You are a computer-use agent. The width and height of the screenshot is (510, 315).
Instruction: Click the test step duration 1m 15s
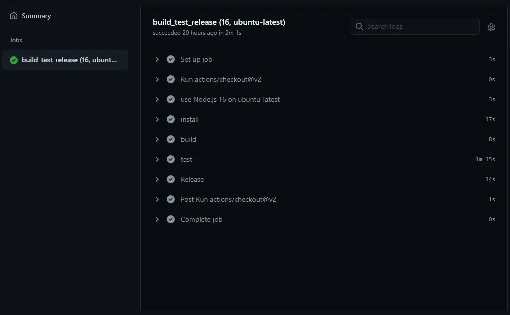point(485,159)
